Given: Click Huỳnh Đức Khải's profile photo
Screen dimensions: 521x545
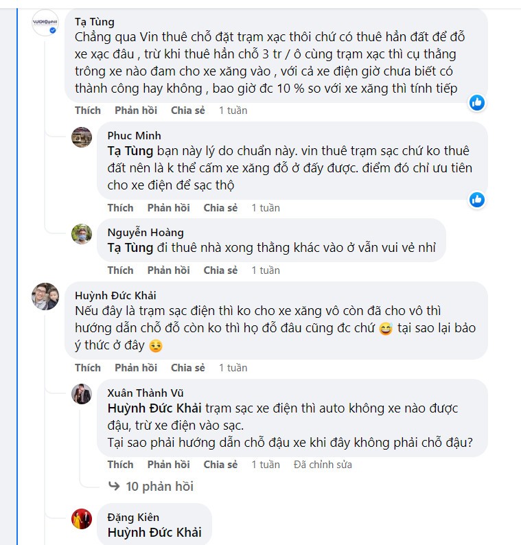Looking at the screenshot, I should click(x=45, y=296).
